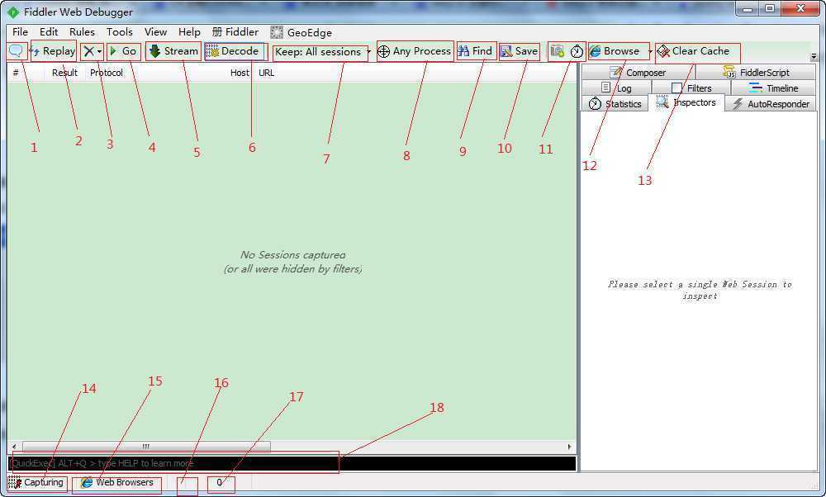Open the File menu
This screenshot has height=497, width=826.
tap(20, 32)
